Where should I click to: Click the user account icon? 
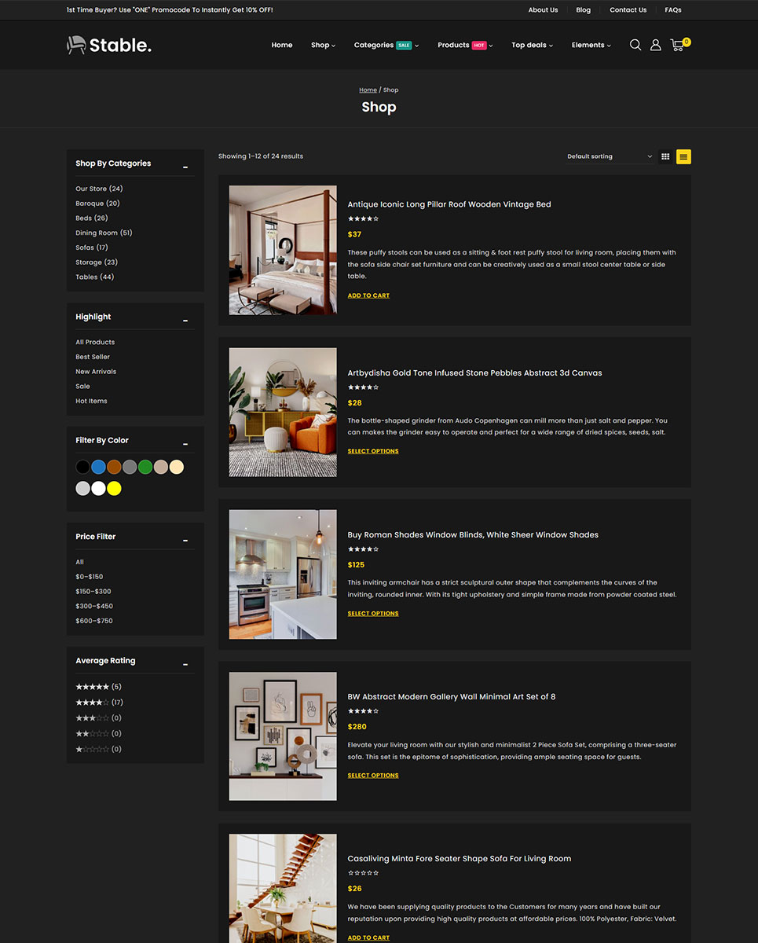point(656,45)
